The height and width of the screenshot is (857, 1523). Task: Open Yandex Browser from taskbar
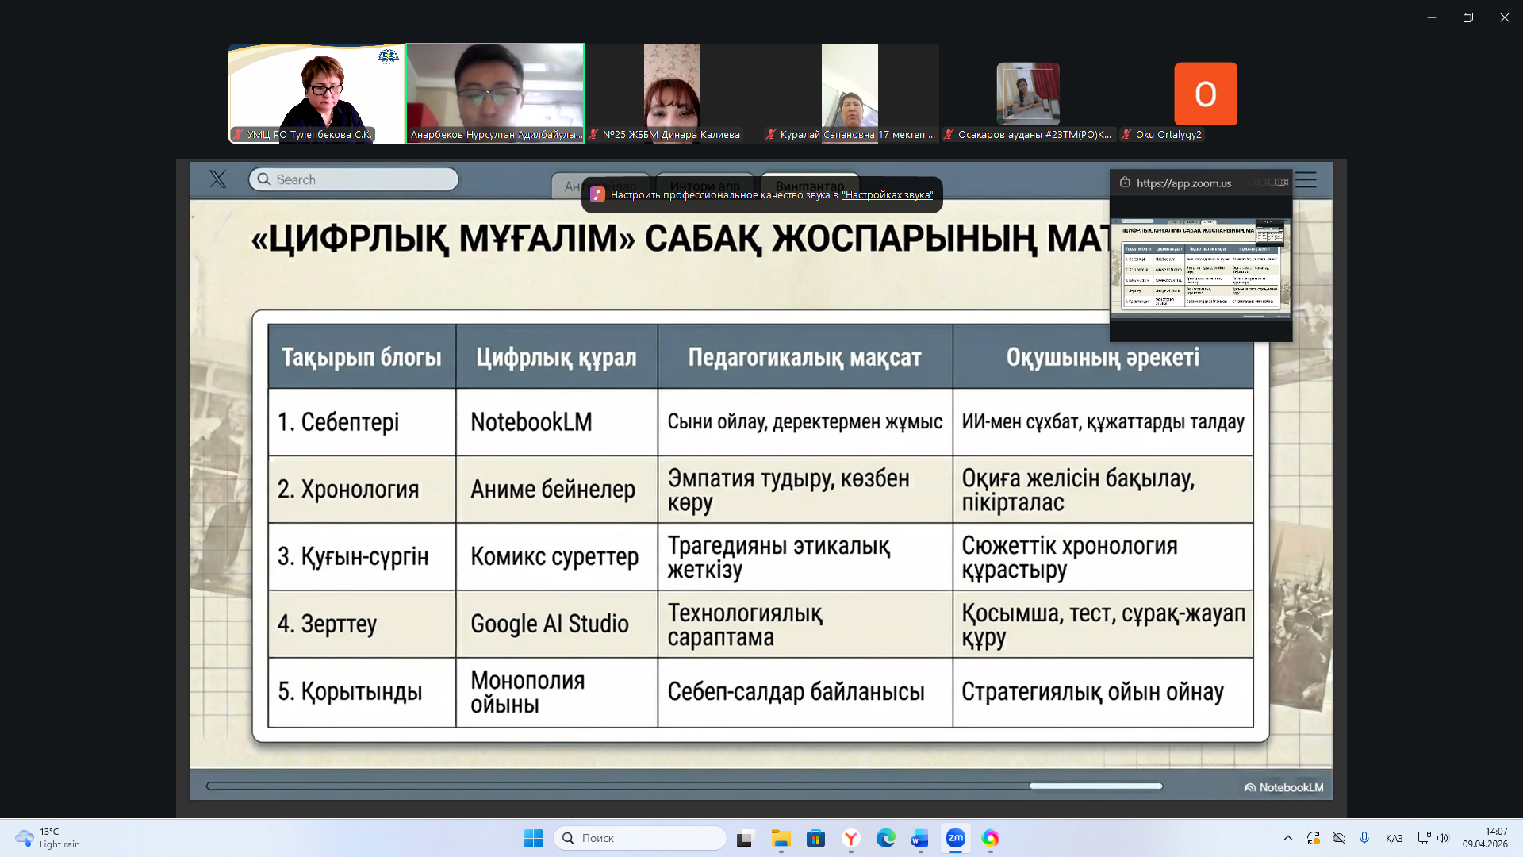pos(850,838)
